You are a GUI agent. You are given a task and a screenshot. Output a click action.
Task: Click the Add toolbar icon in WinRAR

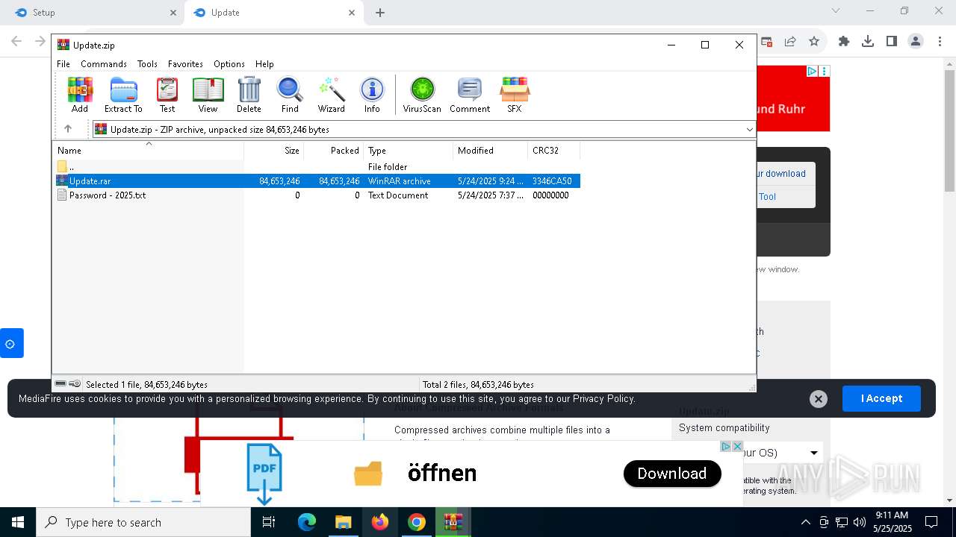[80, 95]
